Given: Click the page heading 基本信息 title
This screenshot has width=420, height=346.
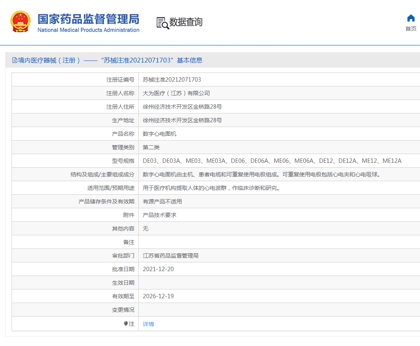Looking at the screenshot, I should coord(189,61).
